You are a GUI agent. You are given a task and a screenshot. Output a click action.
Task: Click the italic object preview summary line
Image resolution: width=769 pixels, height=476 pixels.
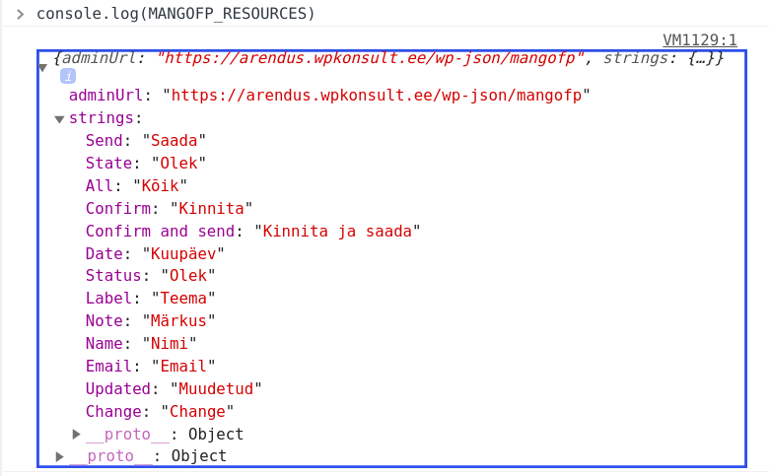click(x=389, y=58)
